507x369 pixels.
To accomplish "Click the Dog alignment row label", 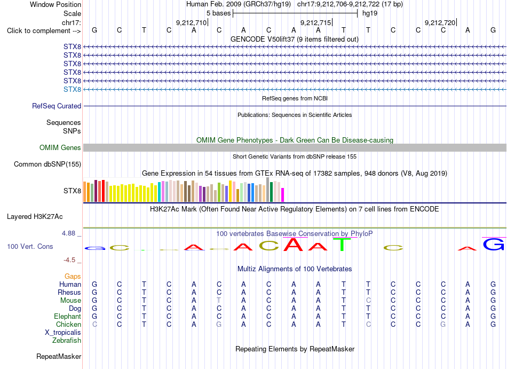I will coord(75,308).
